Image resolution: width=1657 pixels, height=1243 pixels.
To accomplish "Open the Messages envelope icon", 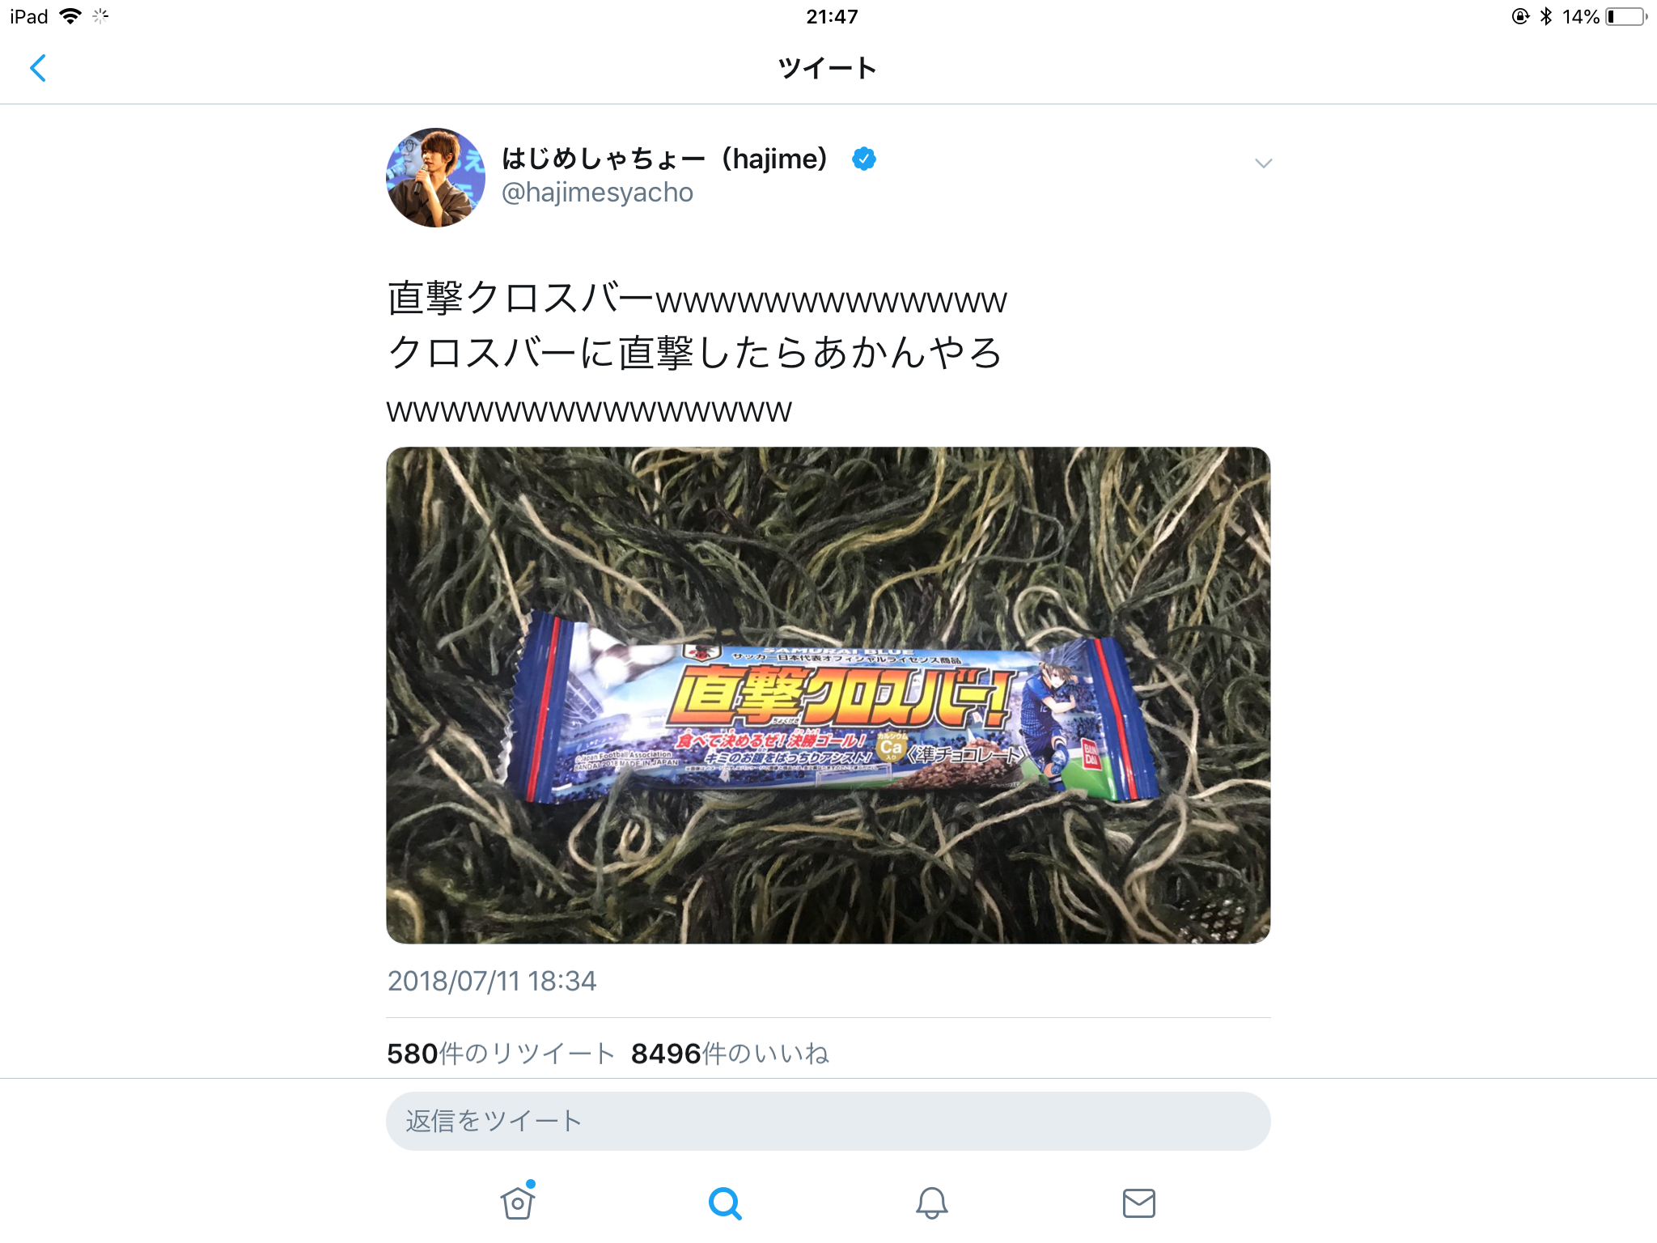I will (x=1139, y=1203).
